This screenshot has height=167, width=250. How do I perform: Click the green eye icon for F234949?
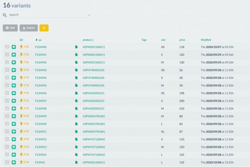[14, 116]
